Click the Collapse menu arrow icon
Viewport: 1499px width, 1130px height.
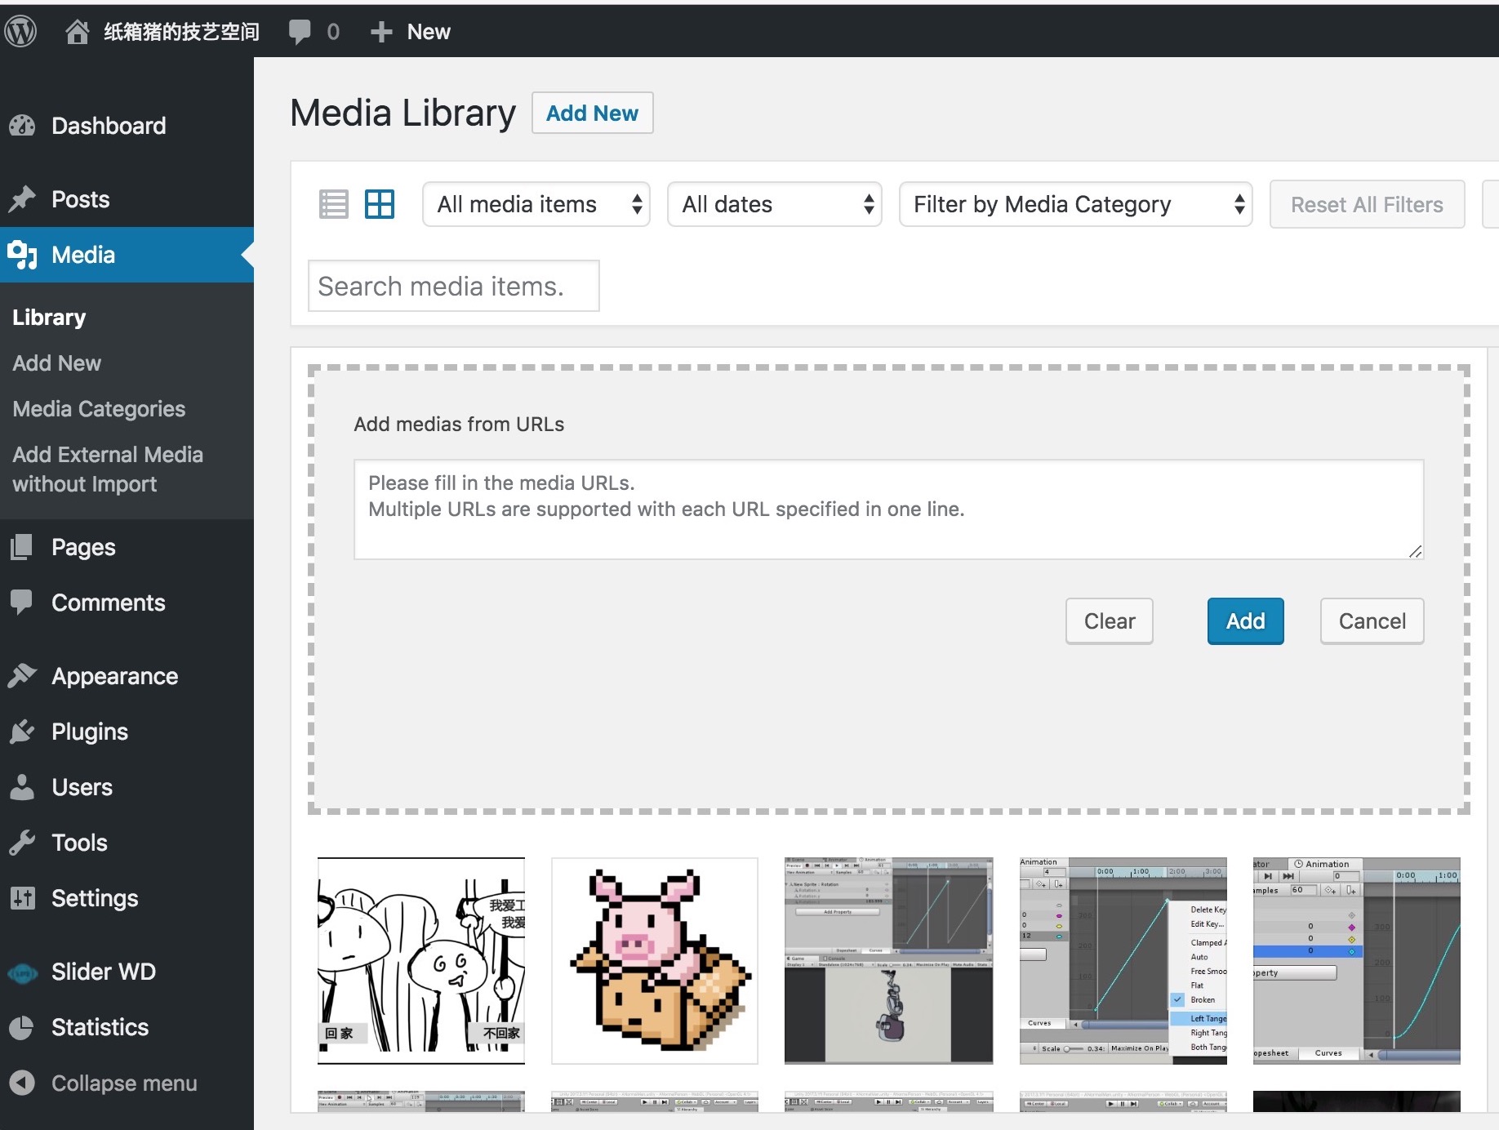pos(22,1083)
